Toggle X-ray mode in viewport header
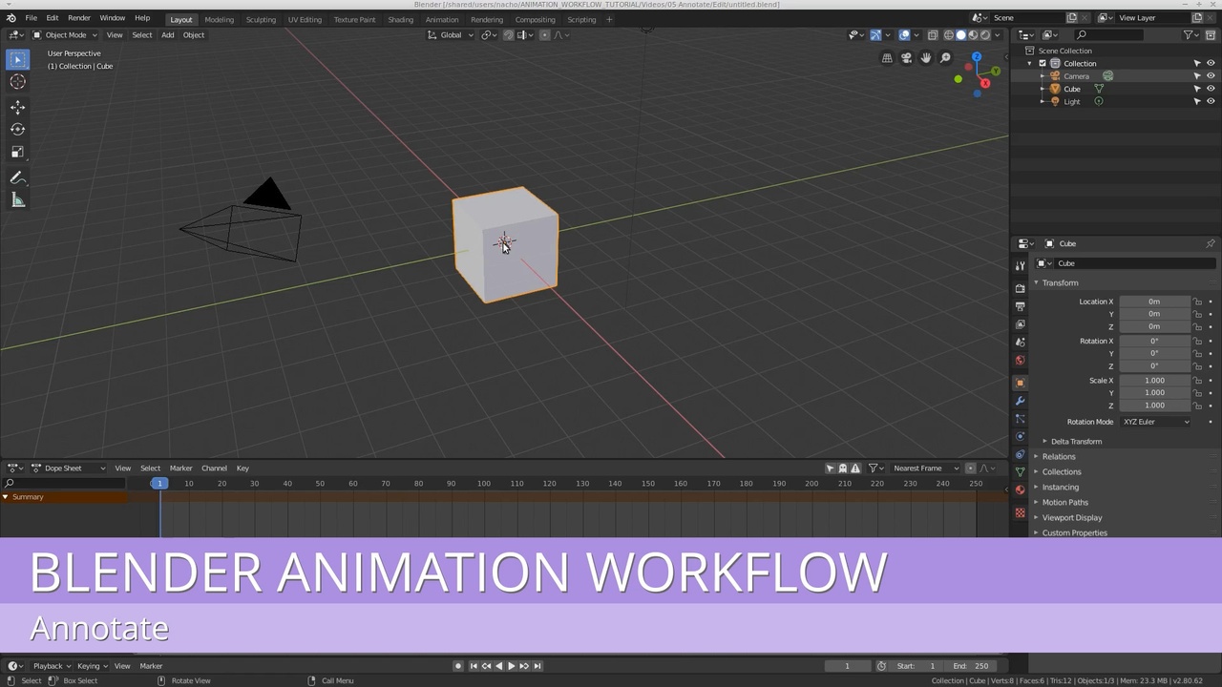This screenshot has height=687, width=1222. coord(933,35)
